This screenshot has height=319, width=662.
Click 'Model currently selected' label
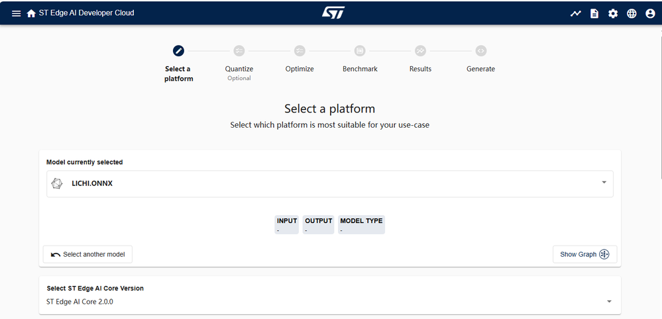84,162
